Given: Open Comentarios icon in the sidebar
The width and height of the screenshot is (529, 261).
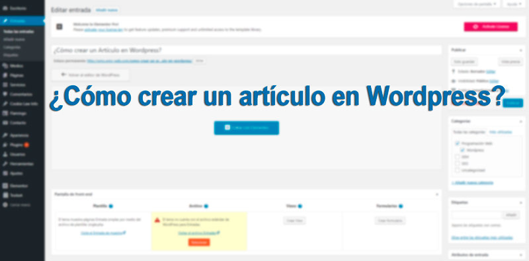Looking at the screenshot, I should 5,94.
